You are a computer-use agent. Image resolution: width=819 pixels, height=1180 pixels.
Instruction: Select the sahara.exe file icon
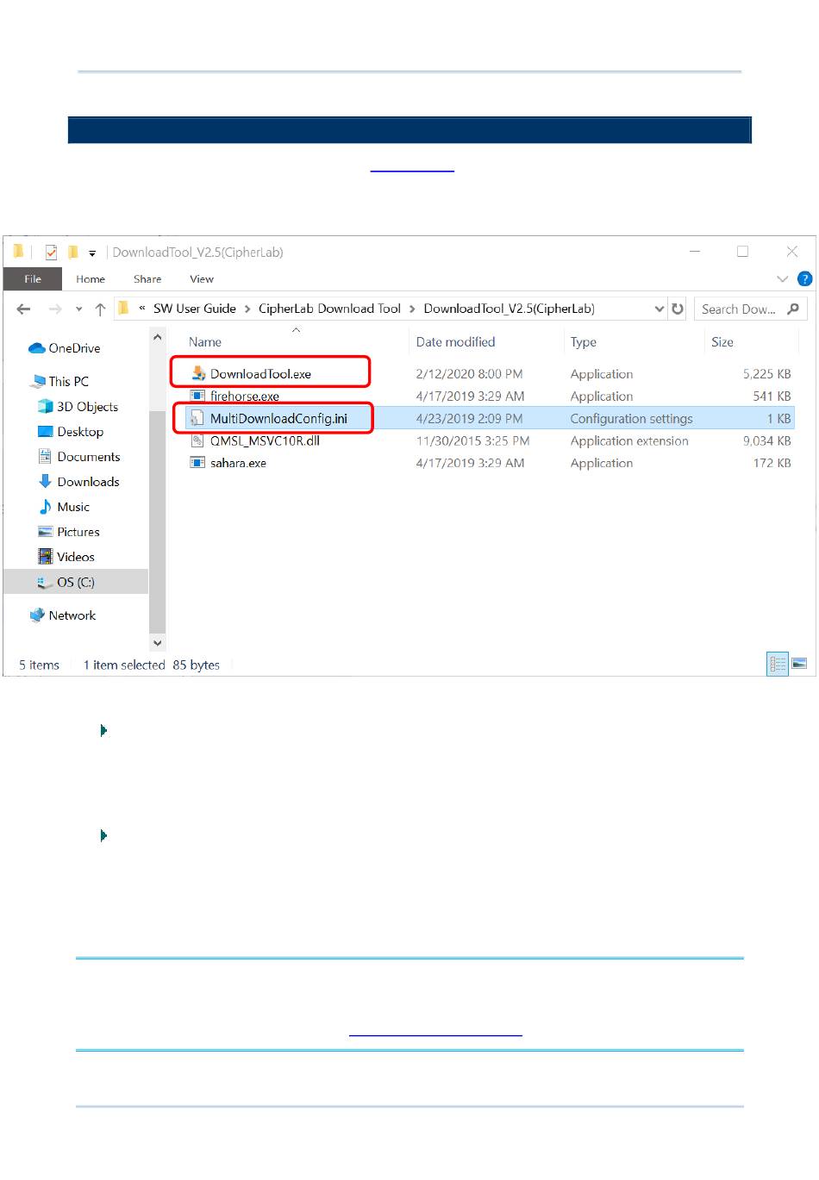click(197, 463)
